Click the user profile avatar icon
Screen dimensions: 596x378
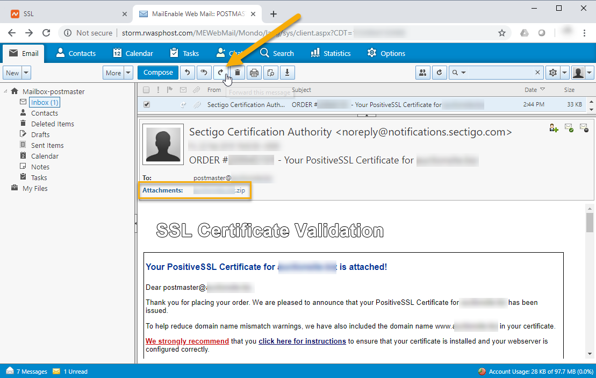(x=578, y=73)
